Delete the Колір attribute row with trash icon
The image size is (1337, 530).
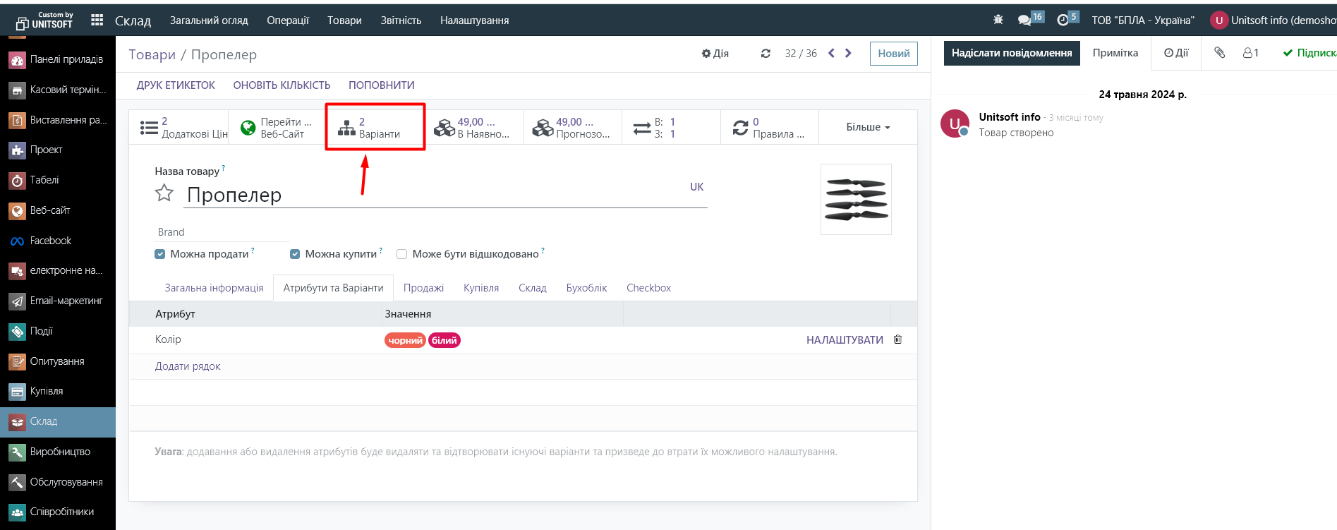(x=897, y=339)
